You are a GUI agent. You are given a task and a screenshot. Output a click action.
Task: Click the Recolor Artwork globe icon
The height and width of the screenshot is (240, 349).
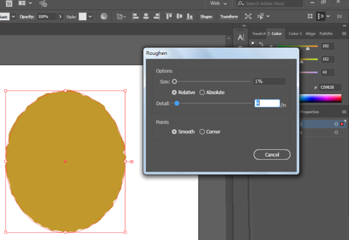(x=104, y=17)
